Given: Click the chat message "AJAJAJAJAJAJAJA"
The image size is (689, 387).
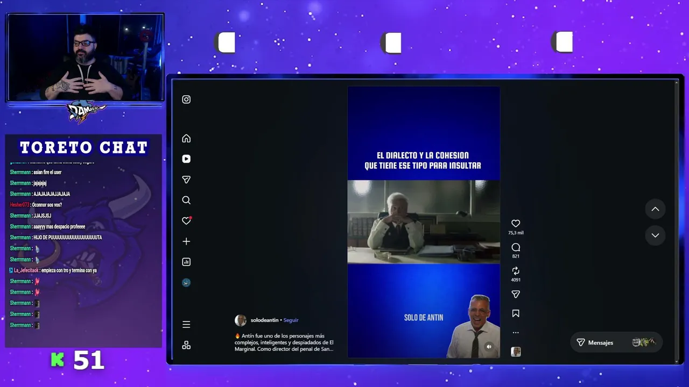Looking at the screenshot, I should tap(52, 194).
